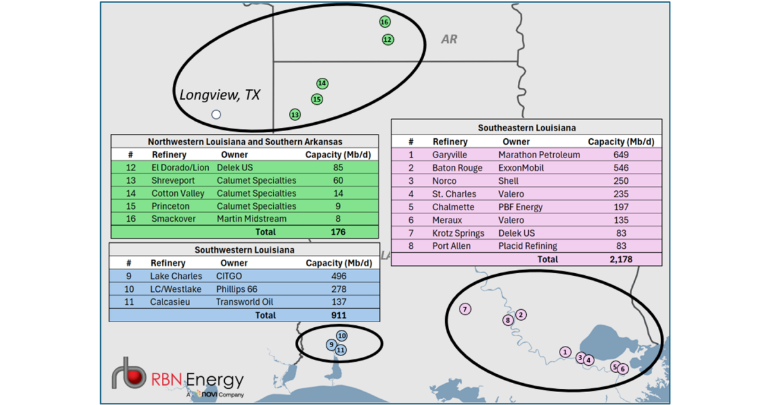This screenshot has width=771, height=405.
Task: Select the Krotz Springs refinery cell
Action: pyautogui.click(x=459, y=233)
